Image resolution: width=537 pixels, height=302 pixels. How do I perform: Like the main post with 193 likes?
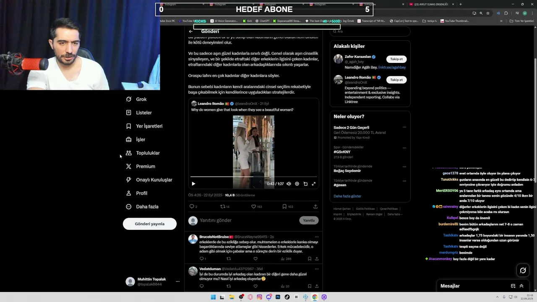coord(256,206)
